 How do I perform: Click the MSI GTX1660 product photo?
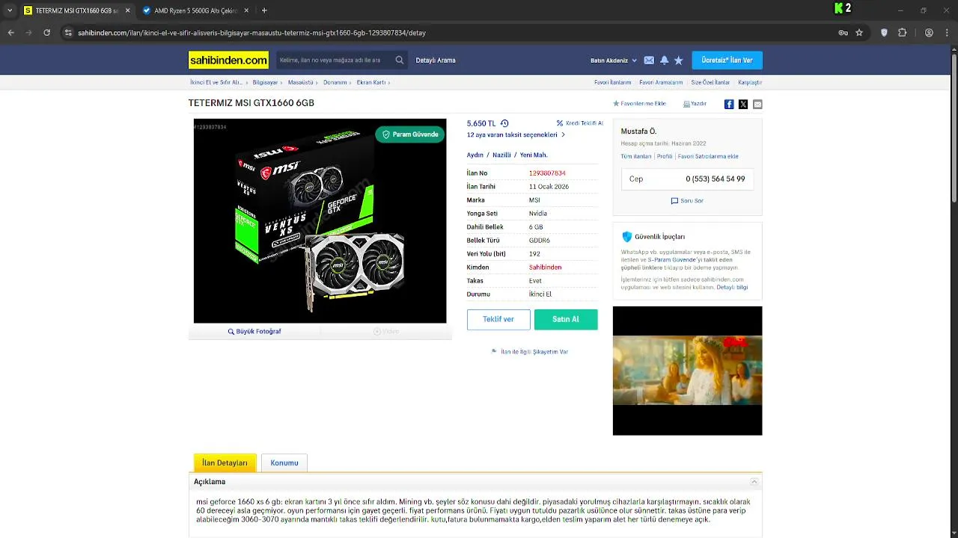(x=320, y=220)
